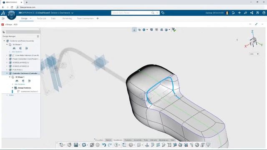The image size is (267, 150).
Task: Click the search magnifier icon
Action: click(153, 13)
